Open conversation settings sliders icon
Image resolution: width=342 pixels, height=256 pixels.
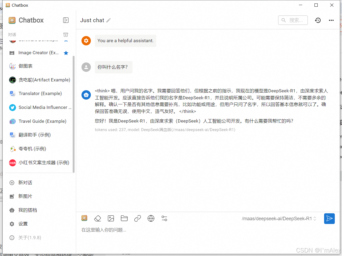pyautogui.click(x=164, y=218)
